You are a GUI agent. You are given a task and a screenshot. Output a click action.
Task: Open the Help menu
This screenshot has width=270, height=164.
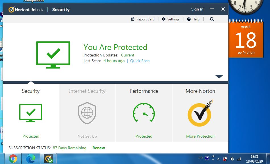[x=193, y=19]
